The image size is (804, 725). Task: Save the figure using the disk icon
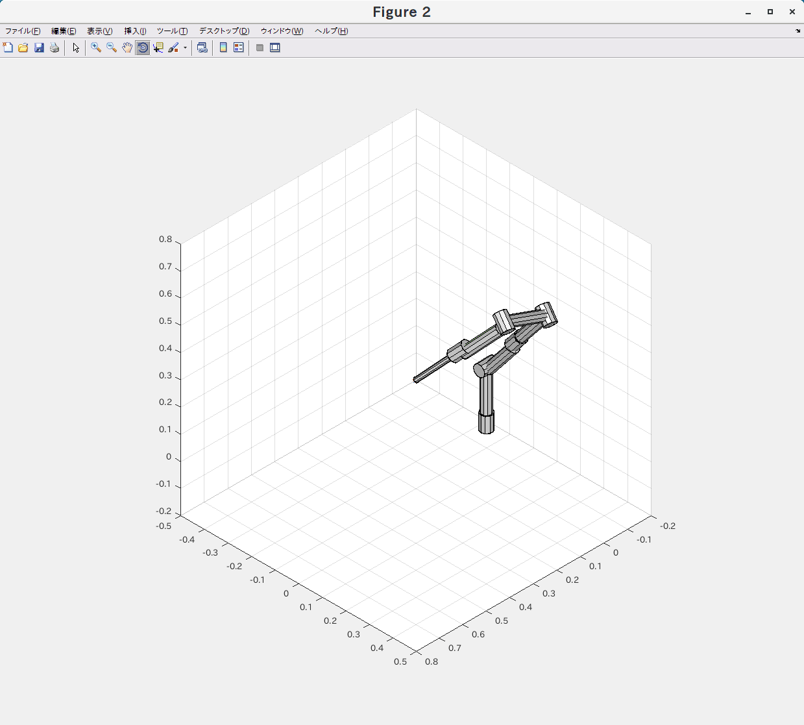[x=39, y=47]
